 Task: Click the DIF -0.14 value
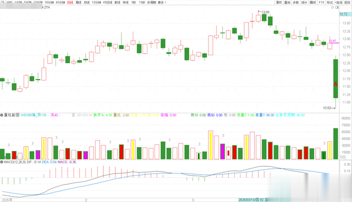pyautogui.click(x=34, y=162)
